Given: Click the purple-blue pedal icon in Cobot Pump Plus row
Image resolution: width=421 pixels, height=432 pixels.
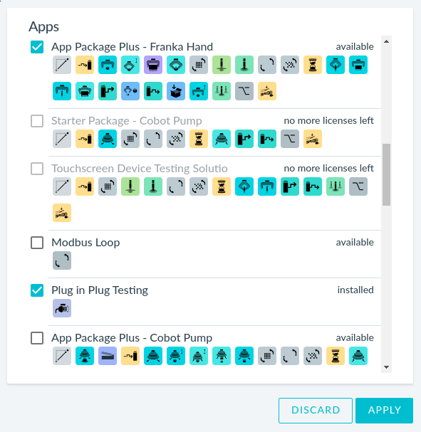Looking at the screenshot, I should [x=108, y=356].
